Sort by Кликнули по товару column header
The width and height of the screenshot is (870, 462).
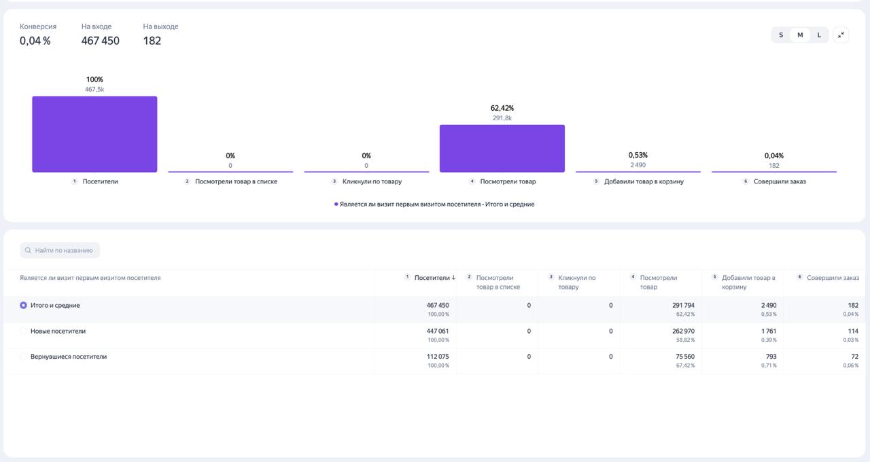pyautogui.click(x=576, y=282)
